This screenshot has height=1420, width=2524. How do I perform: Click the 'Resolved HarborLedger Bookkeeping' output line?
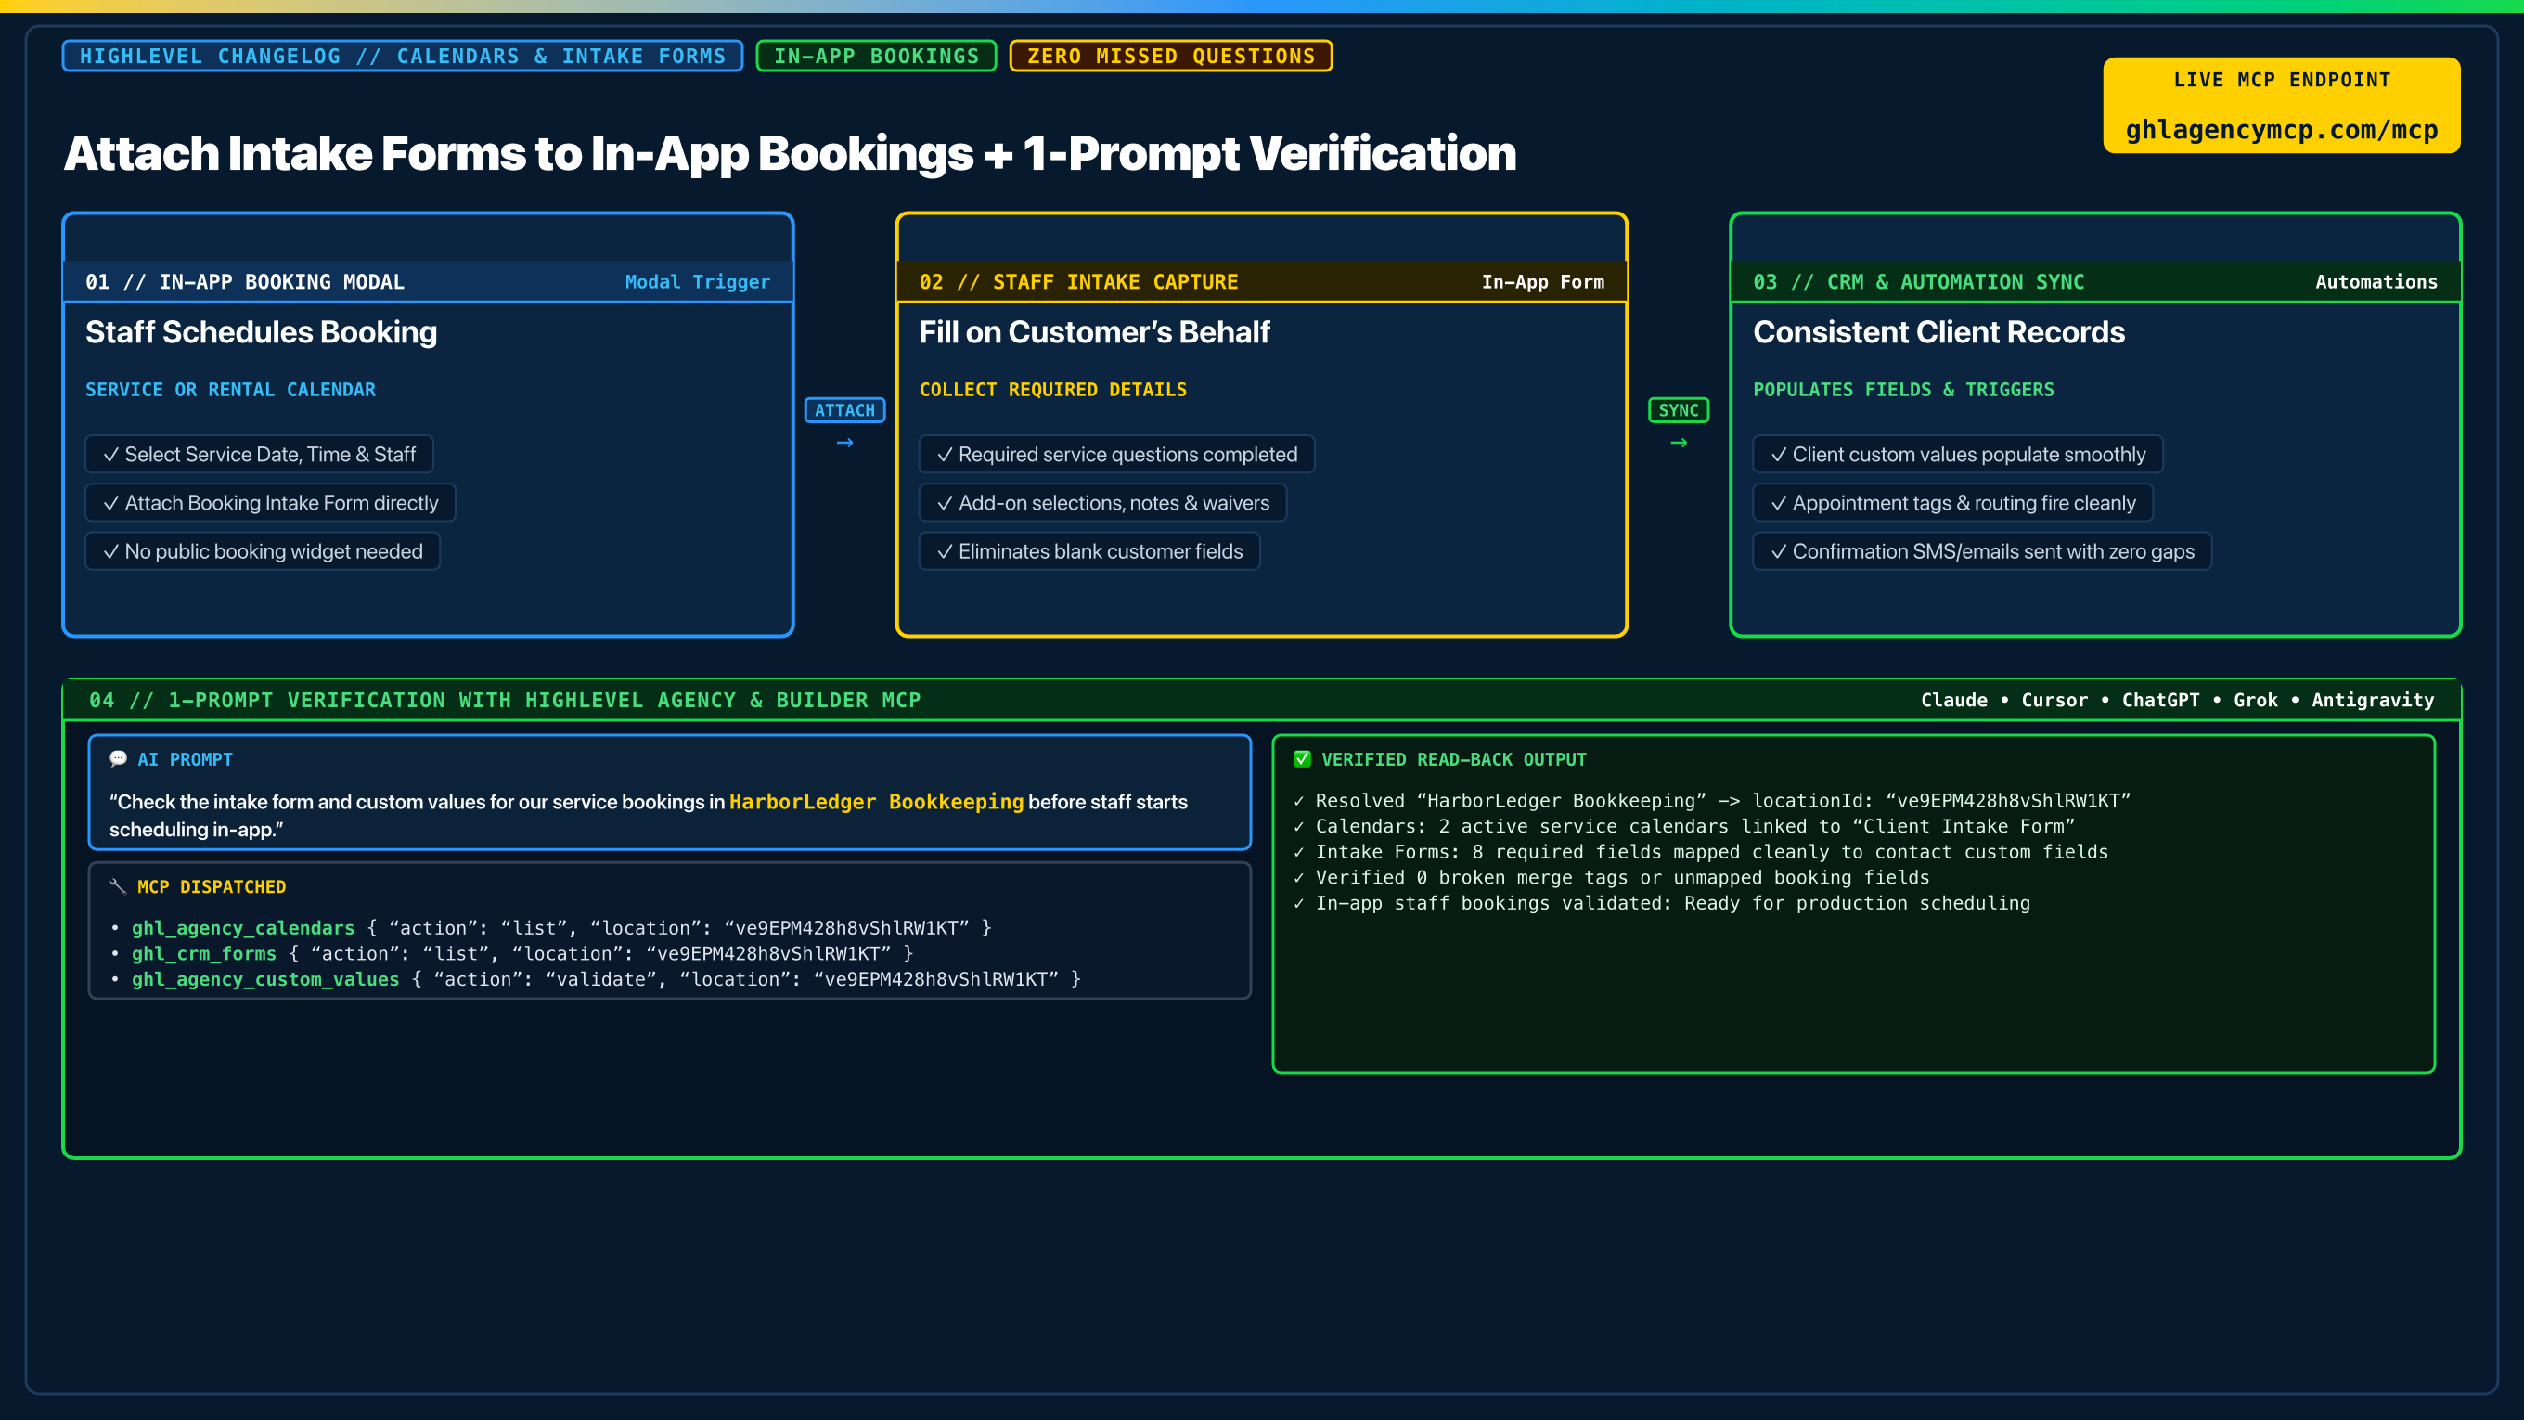(1713, 801)
